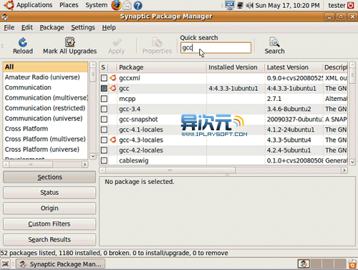Click the Custom Filters button
The width and height of the screenshot is (358, 270).
click(49, 224)
